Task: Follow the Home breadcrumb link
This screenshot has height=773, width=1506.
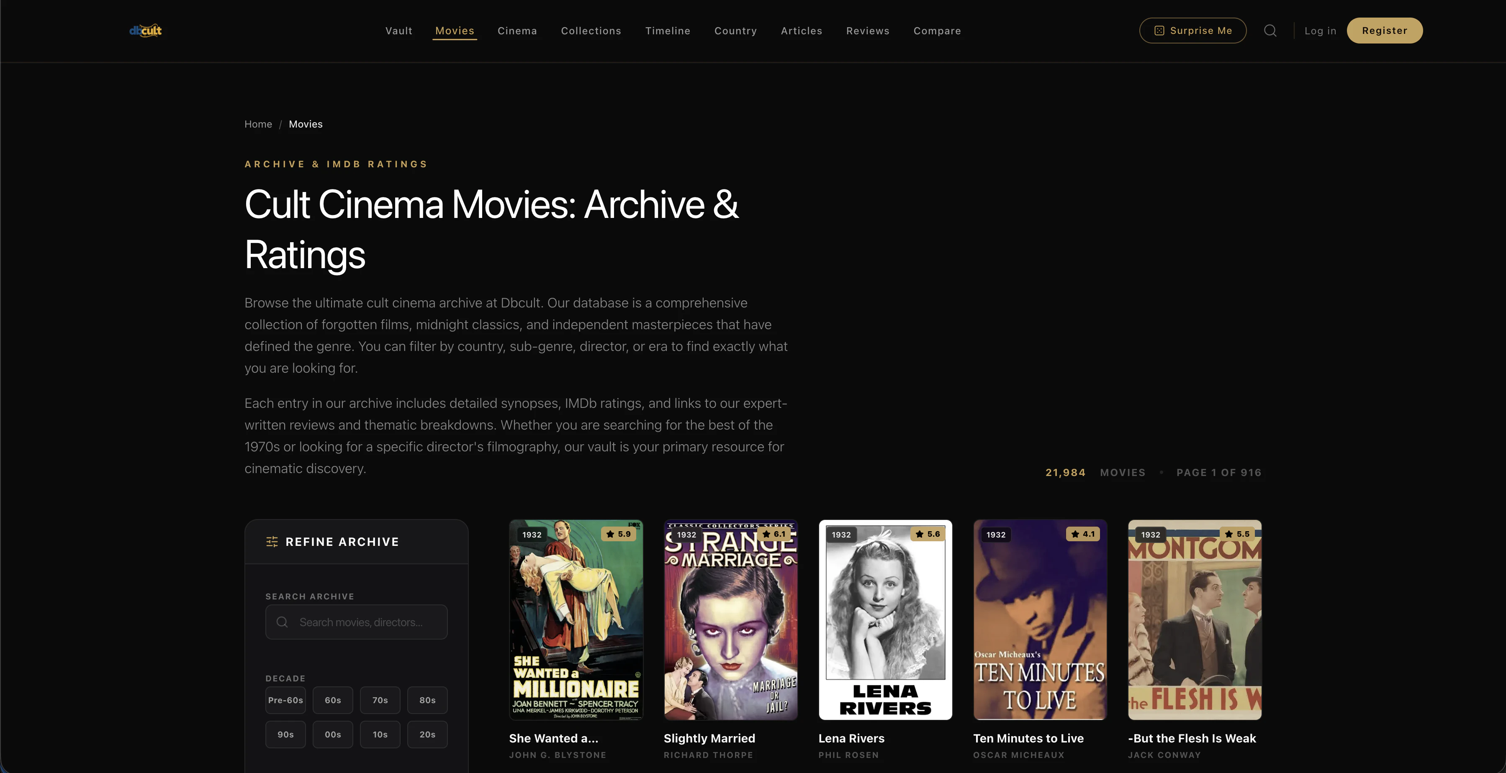Action: [258, 124]
